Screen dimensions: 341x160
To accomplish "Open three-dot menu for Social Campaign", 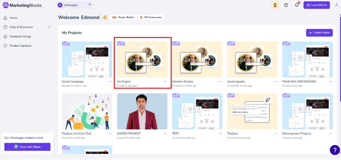I will coord(110,82).
